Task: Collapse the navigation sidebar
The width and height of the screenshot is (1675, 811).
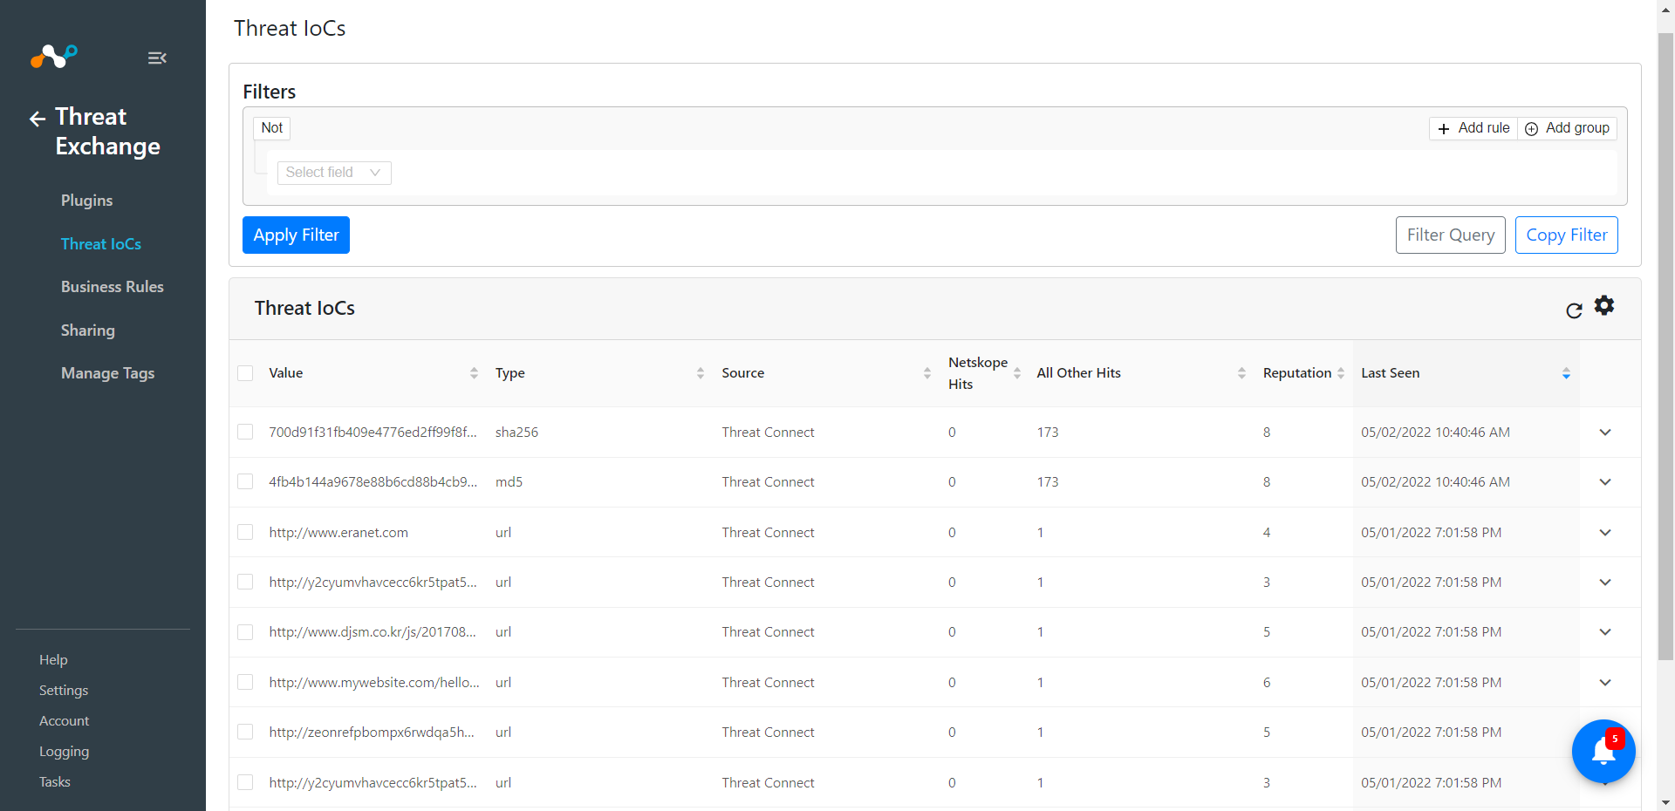Action: [157, 58]
